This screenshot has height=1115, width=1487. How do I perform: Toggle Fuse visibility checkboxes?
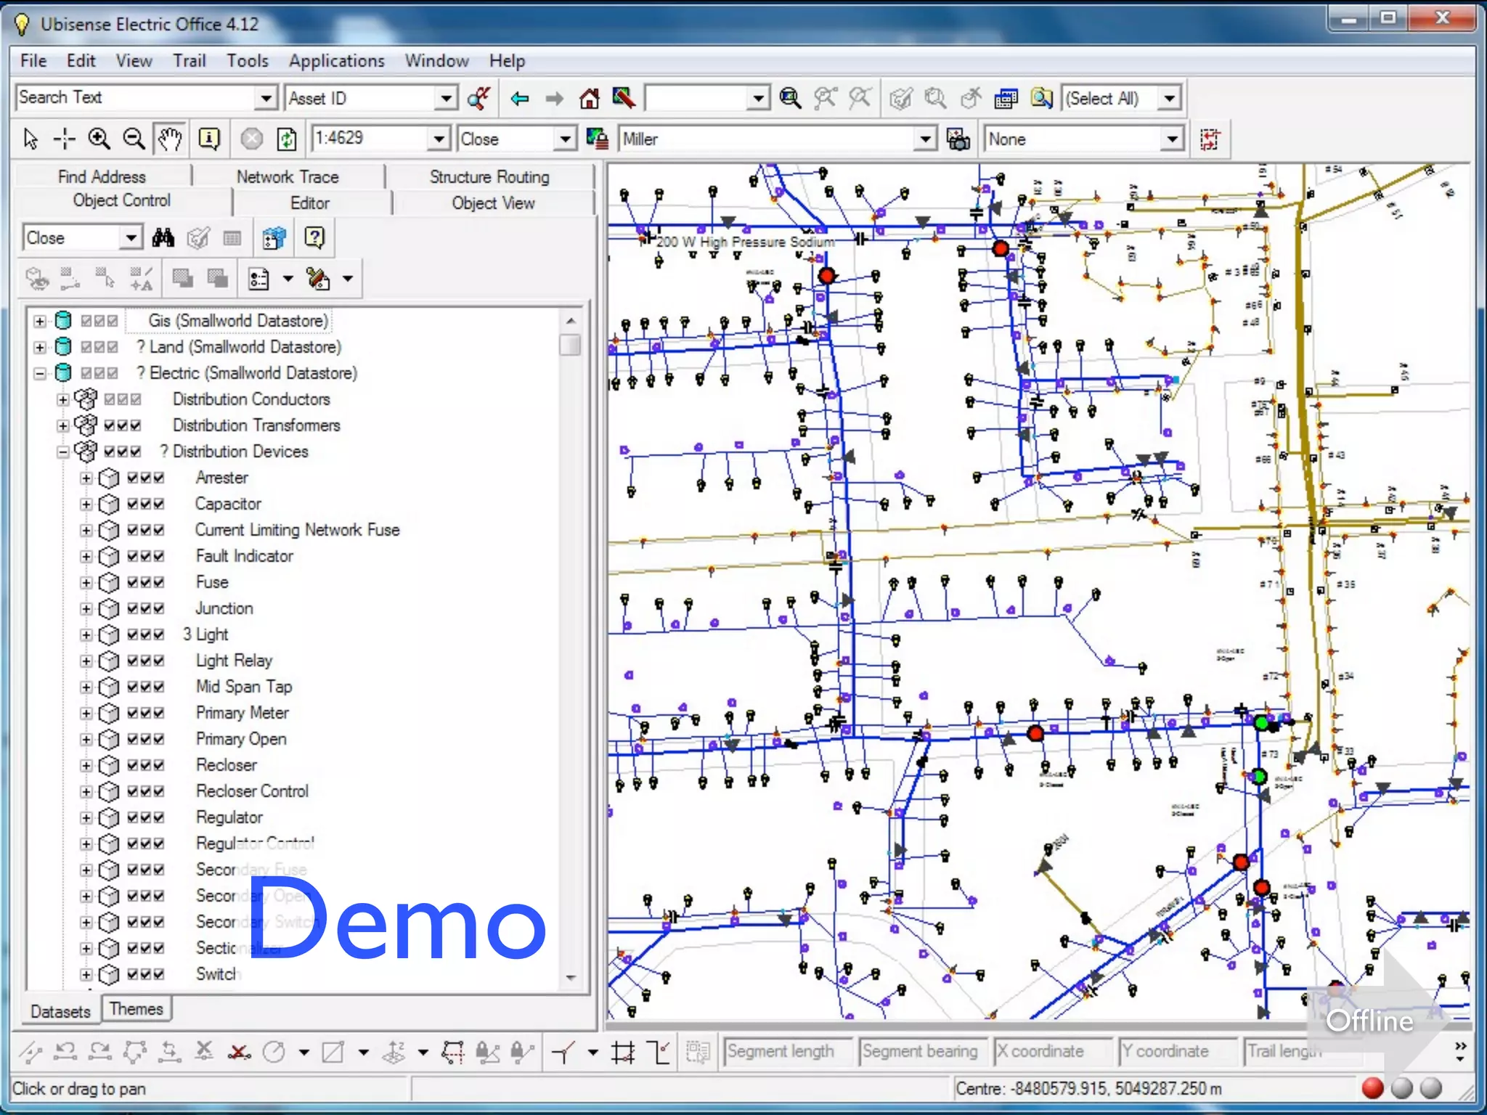coord(146,582)
